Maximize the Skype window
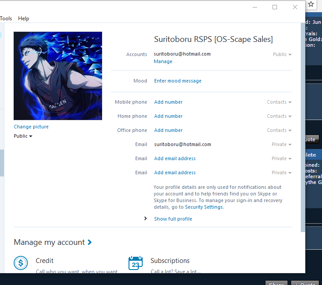The height and width of the screenshot is (285, 322). [275, 7]
